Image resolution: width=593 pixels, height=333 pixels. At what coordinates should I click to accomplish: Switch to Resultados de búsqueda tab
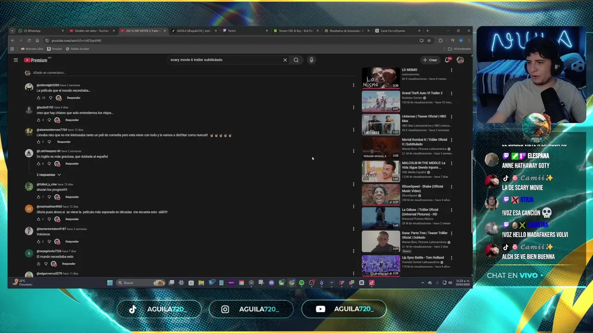click(346, 31)
